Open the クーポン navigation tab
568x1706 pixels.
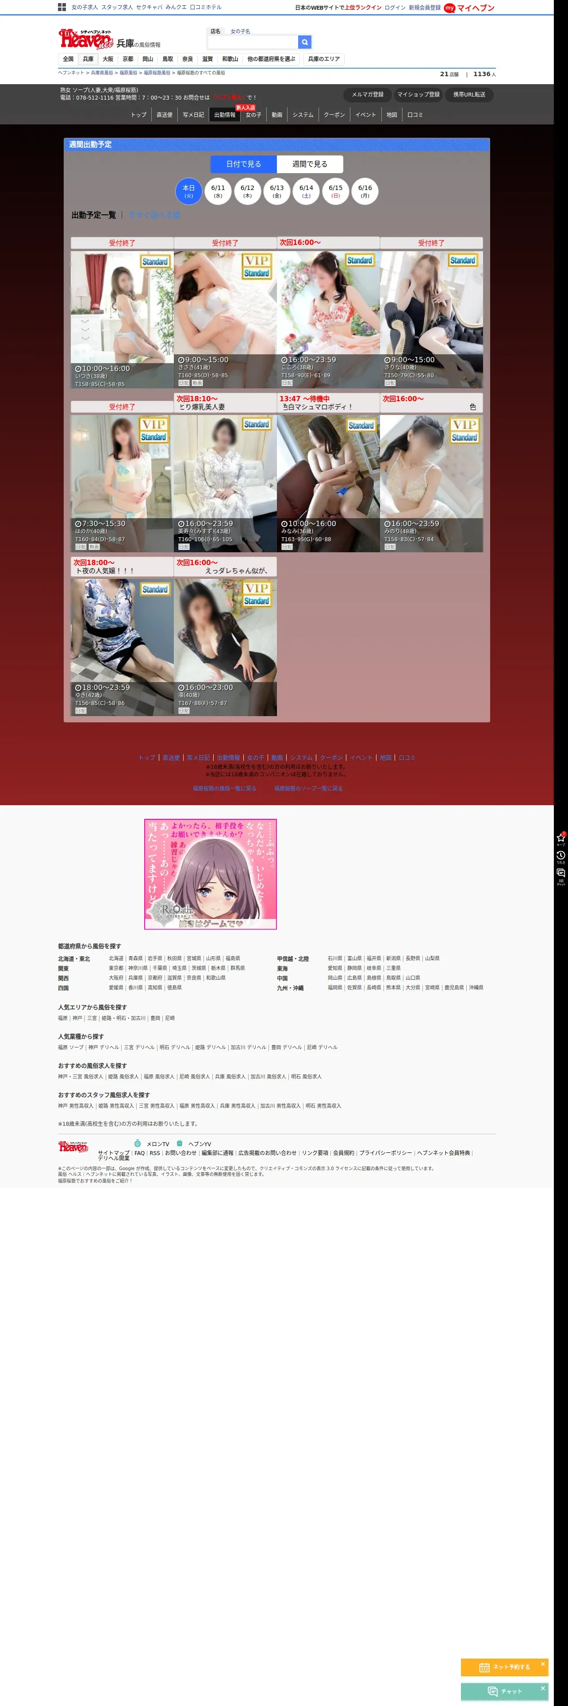click(334, 115)
